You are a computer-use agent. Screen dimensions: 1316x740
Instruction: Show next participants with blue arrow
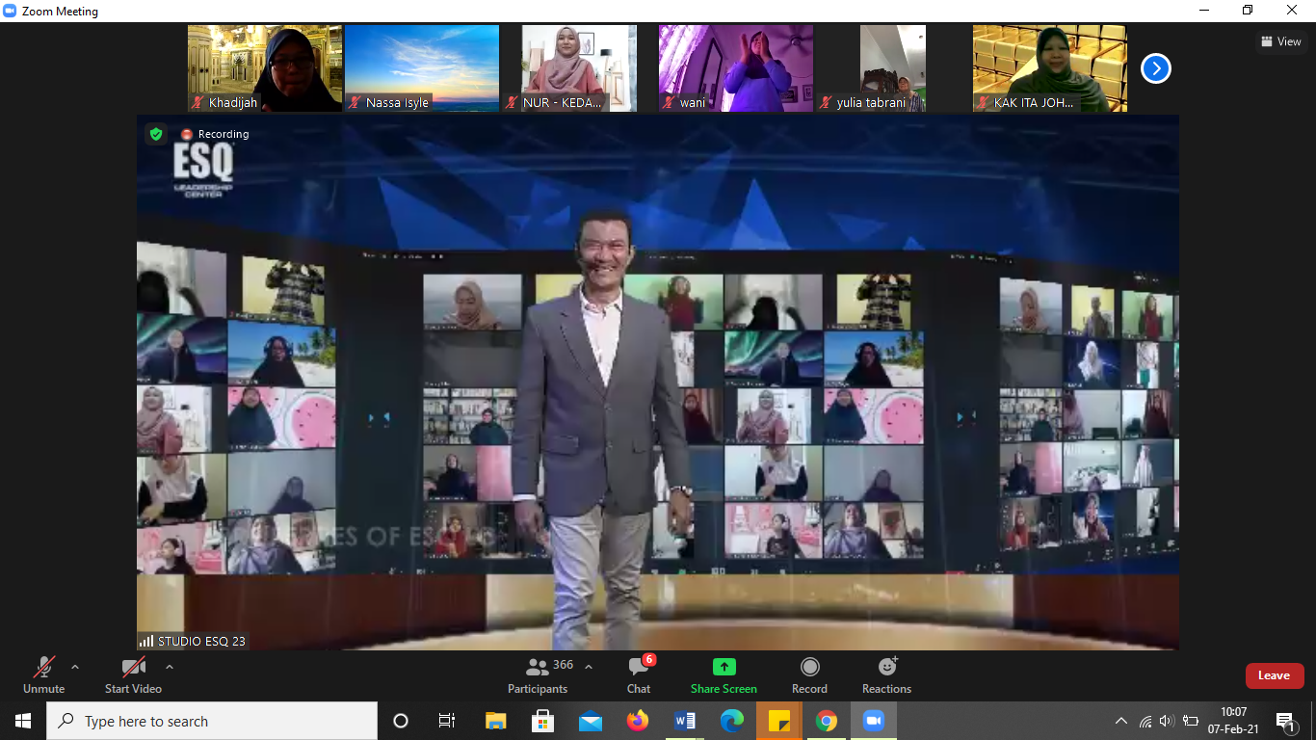click(x=1155, y=68)
